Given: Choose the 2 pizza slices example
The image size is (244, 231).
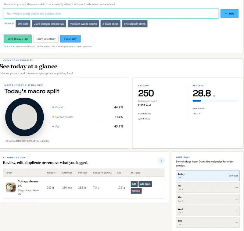Looking at the screenshot, I should coord(110,24).
